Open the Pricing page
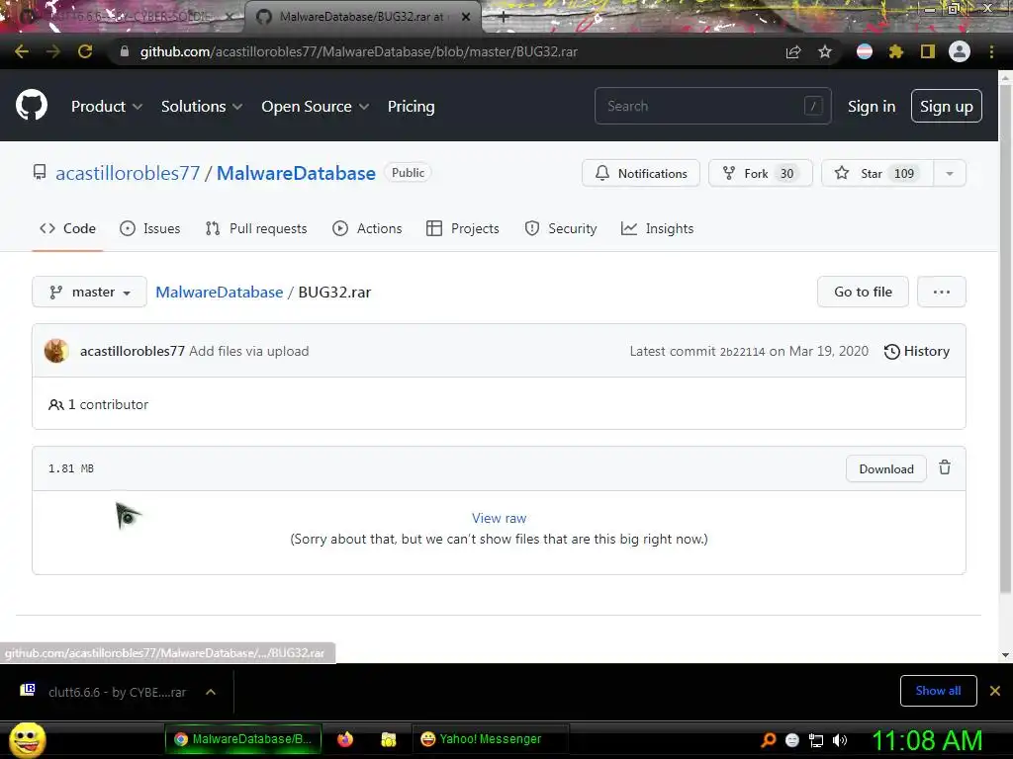 411,107
